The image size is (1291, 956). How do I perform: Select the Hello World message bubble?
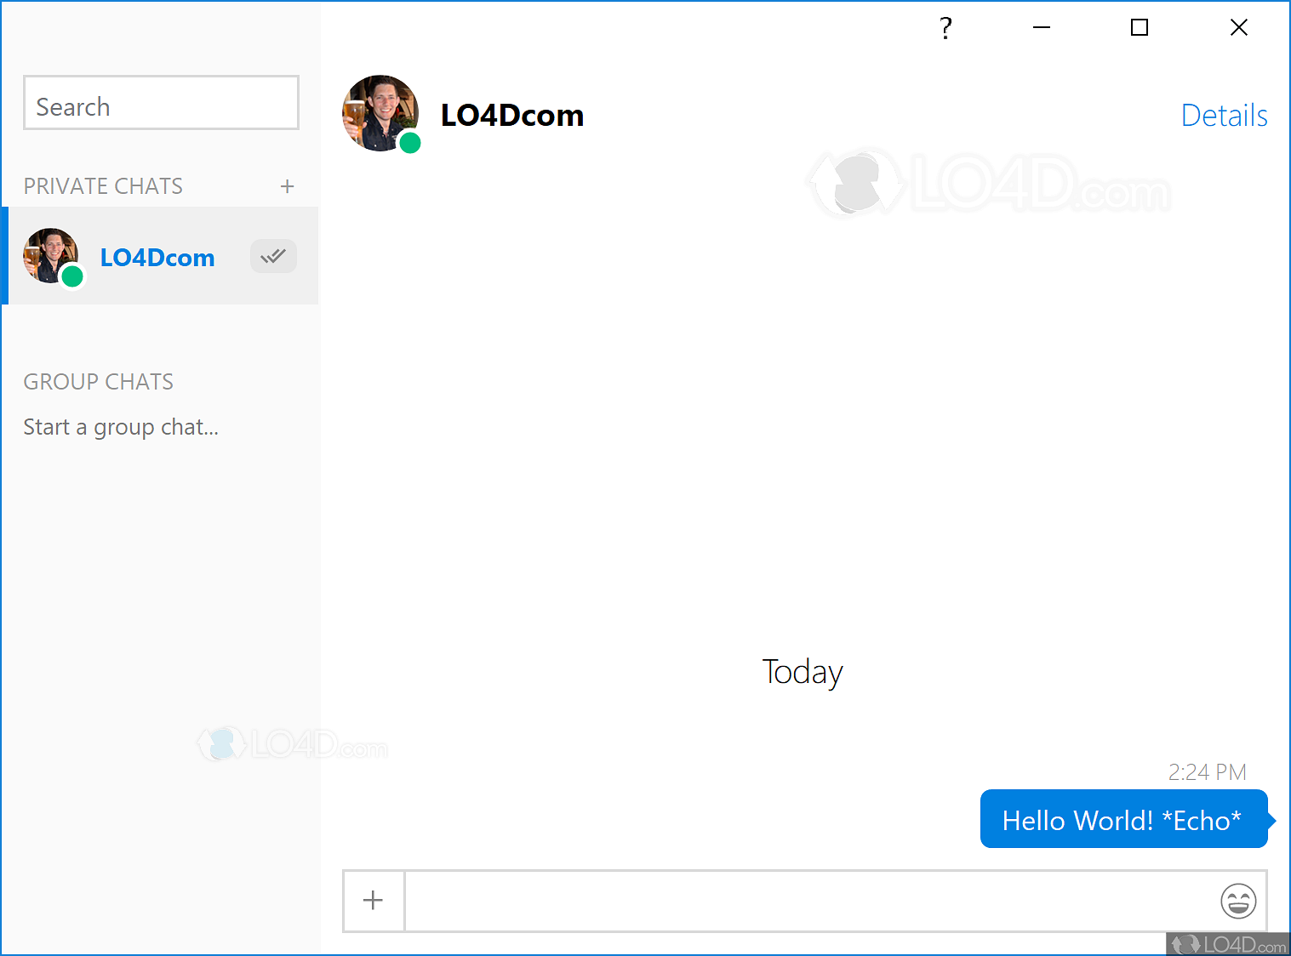click(x=1122, y=819)
